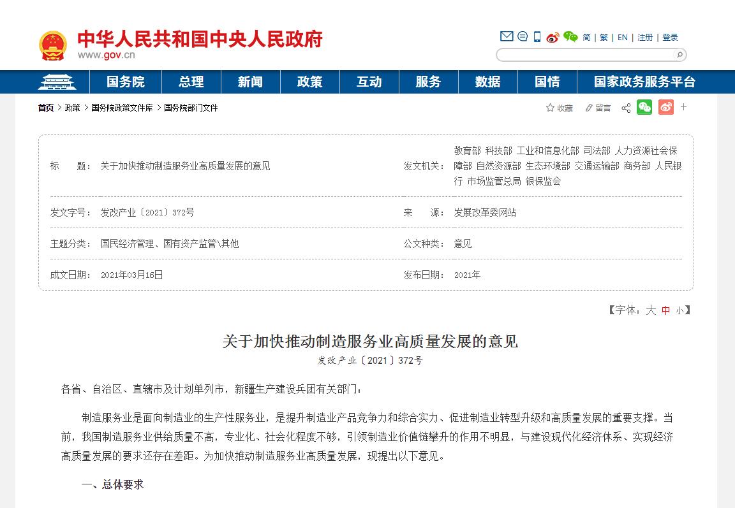The image size is (735, 508).
Task: Click www.gov.cn URL text
Action: pos(107,55)
